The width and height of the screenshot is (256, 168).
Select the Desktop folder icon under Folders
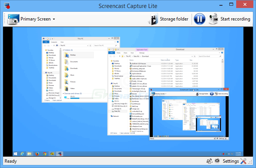(67, 55)
